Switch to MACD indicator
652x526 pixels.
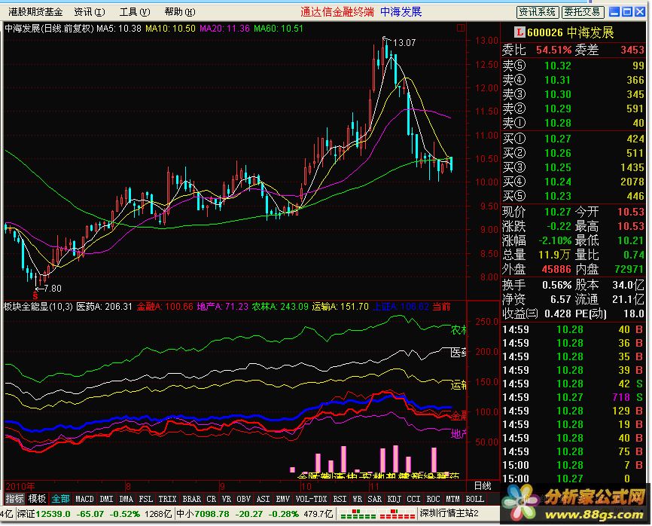pyautogui.click(x=84, y=499)
